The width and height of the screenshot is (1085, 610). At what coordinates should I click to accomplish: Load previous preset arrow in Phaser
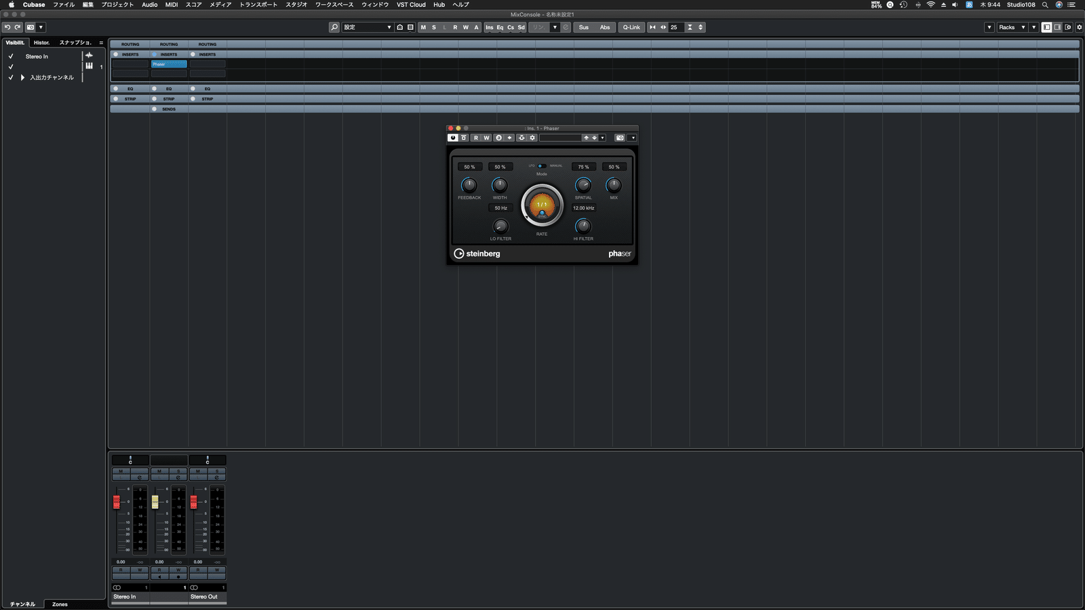587,138
